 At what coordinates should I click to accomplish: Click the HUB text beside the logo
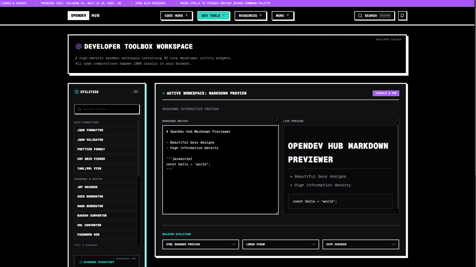pyautogui.click(x=95, y=15)
